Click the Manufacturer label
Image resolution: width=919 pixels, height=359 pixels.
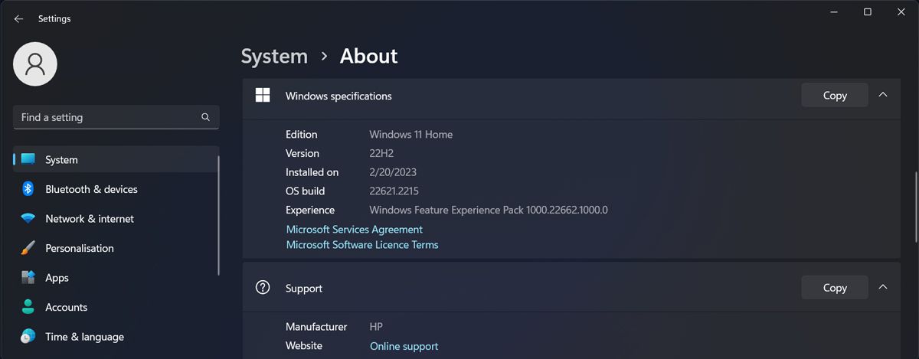(316, 327)
